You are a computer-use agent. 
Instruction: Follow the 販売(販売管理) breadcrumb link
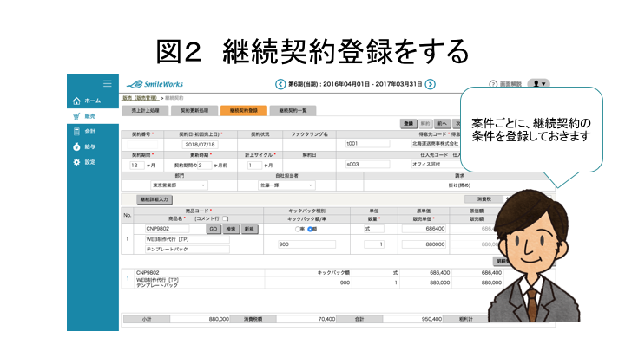[141, 98]
